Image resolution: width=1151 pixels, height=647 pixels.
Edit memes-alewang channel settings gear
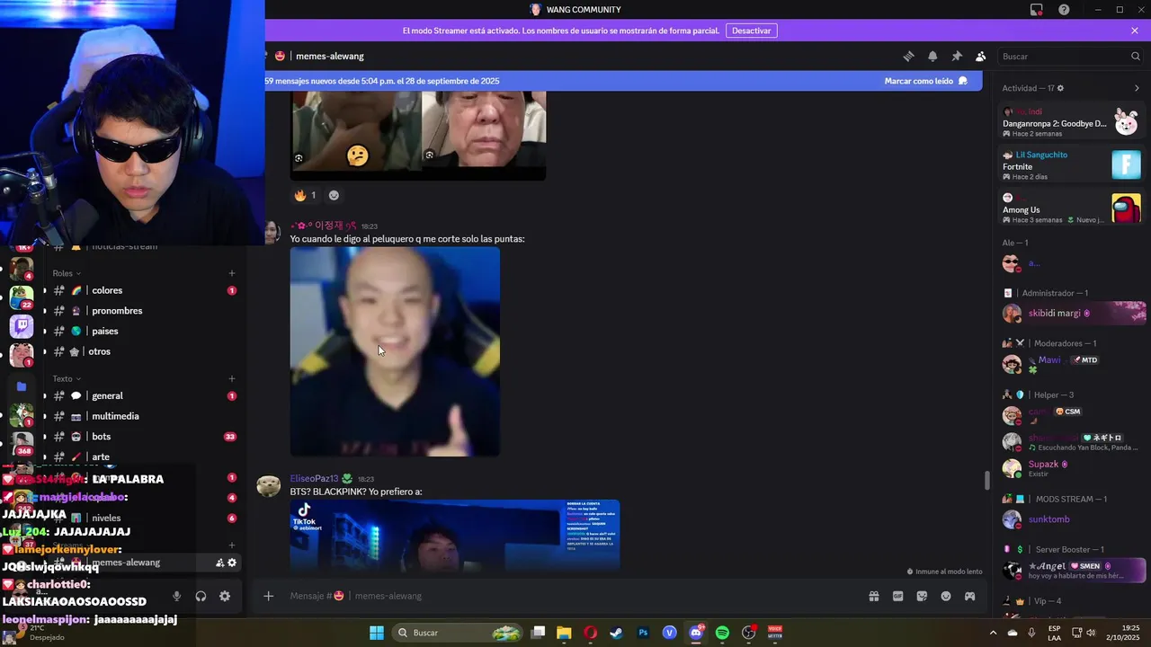pyautogui.click(x=232, y=563)
